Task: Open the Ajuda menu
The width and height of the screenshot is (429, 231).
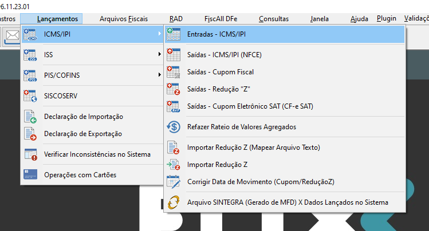Action: (x=359, y=19)
